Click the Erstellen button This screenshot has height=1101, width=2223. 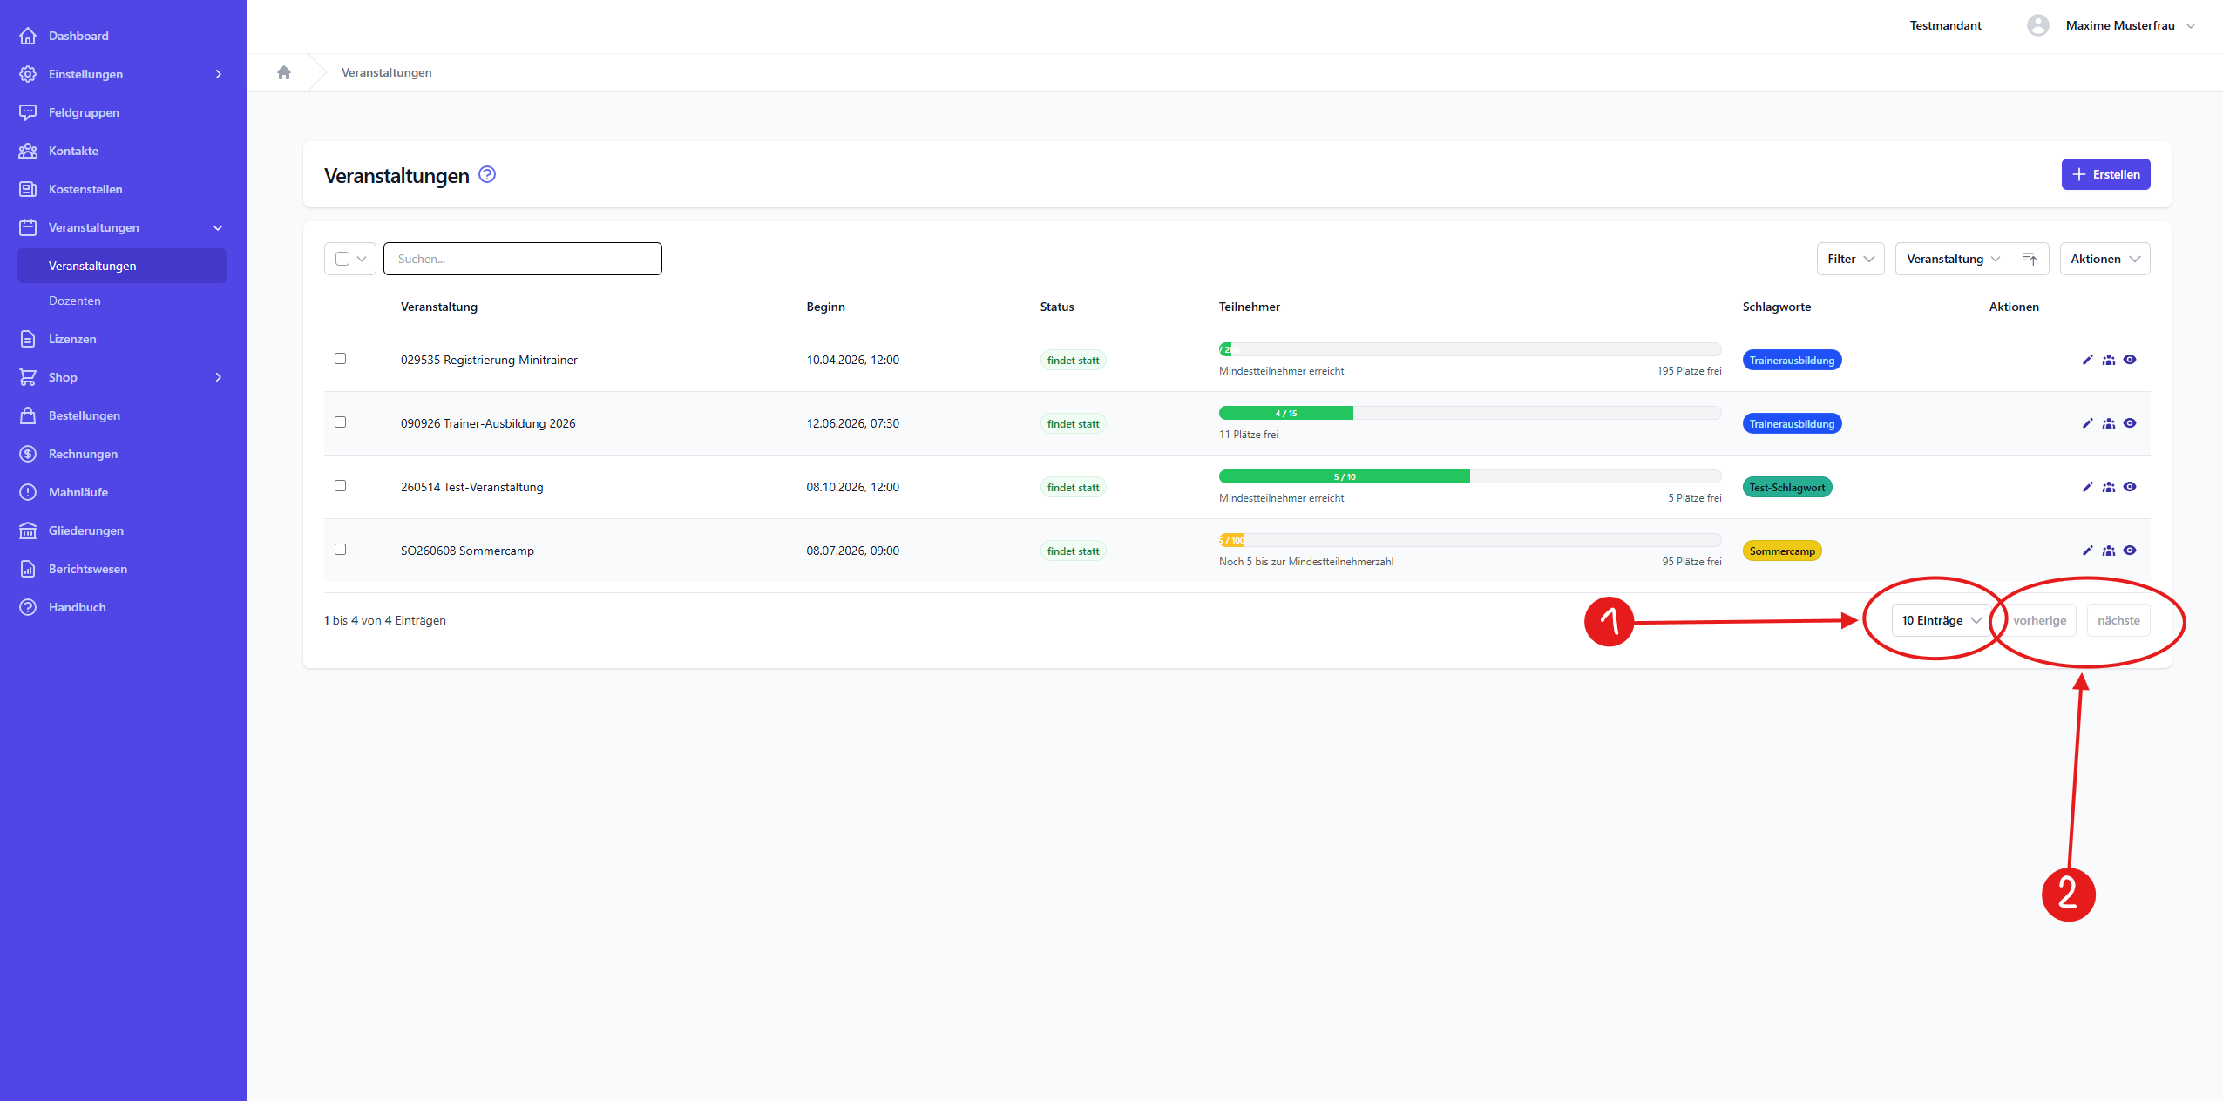[x=2105, y=174]
